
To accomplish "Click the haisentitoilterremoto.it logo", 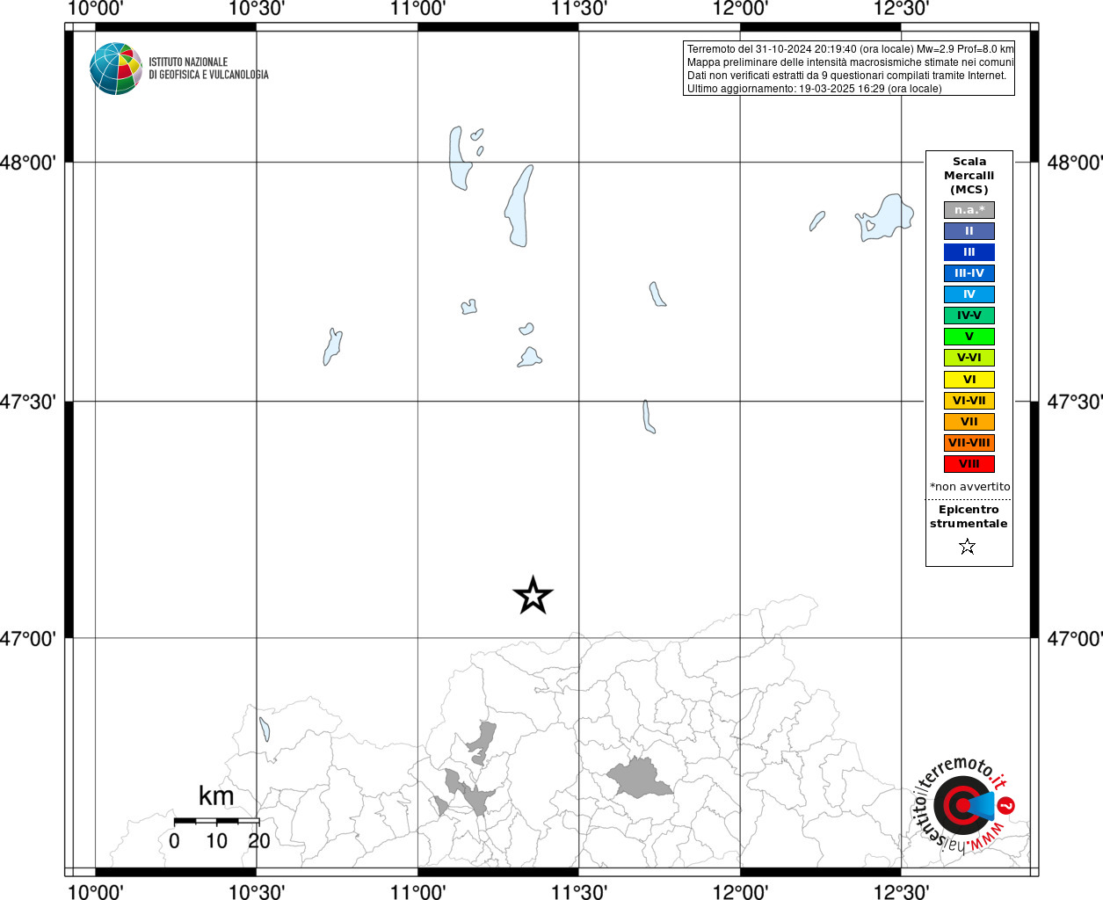I will [x=966, y=805].
